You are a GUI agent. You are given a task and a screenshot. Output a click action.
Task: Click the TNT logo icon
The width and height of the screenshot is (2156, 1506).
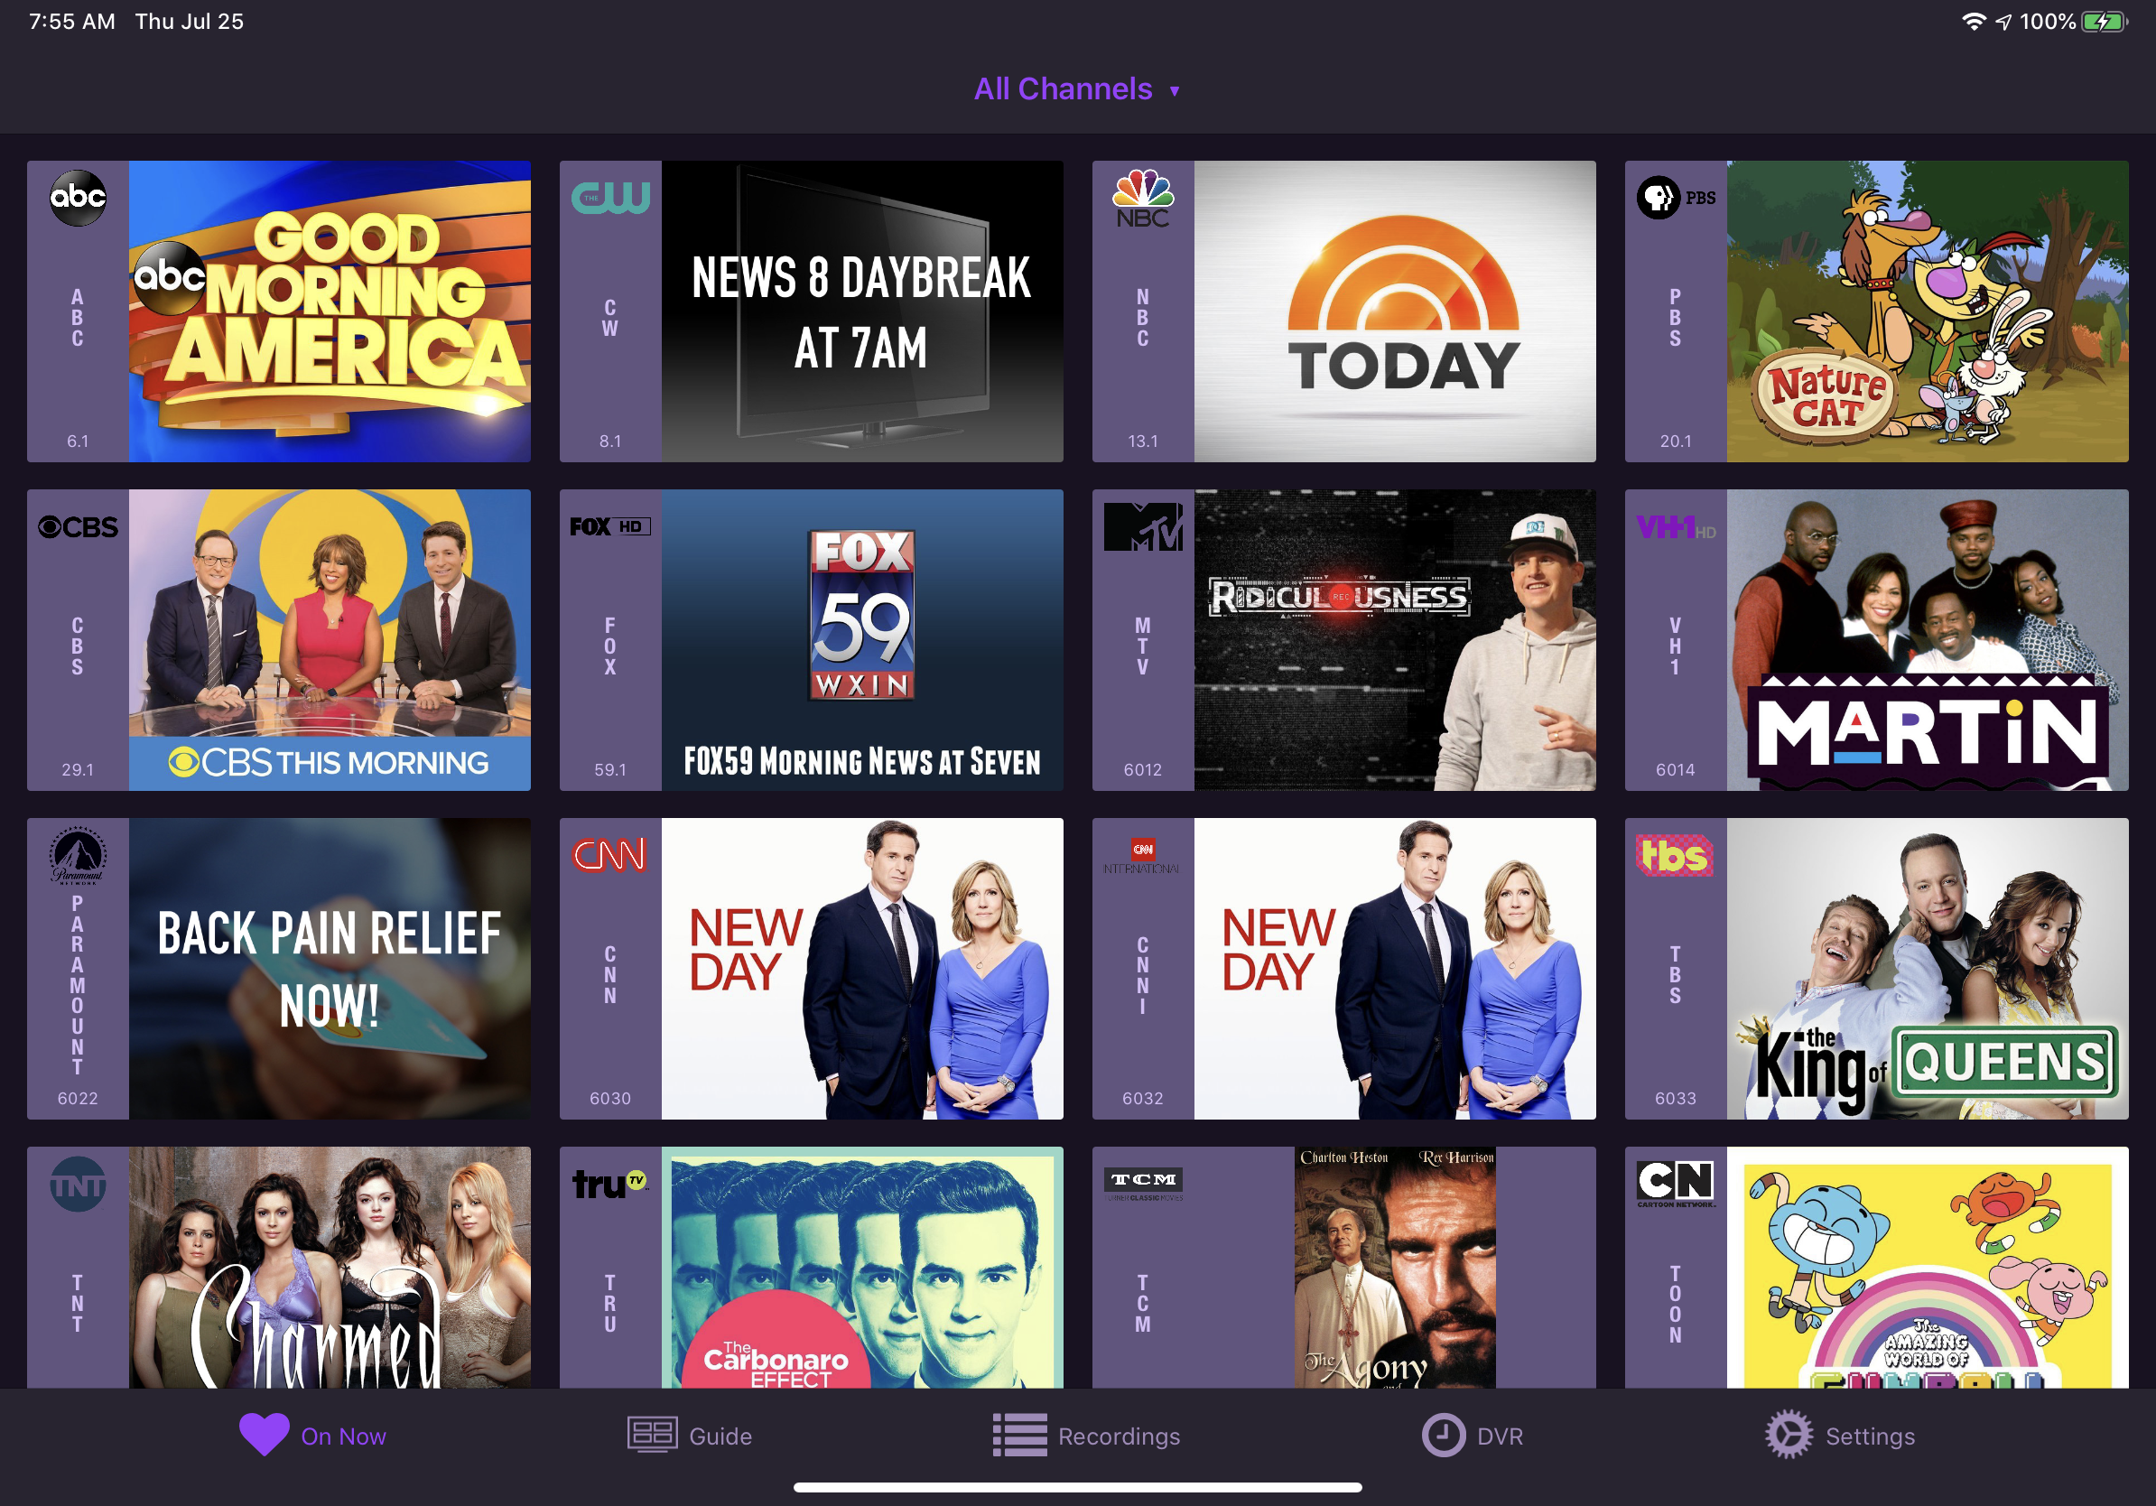78,1184
